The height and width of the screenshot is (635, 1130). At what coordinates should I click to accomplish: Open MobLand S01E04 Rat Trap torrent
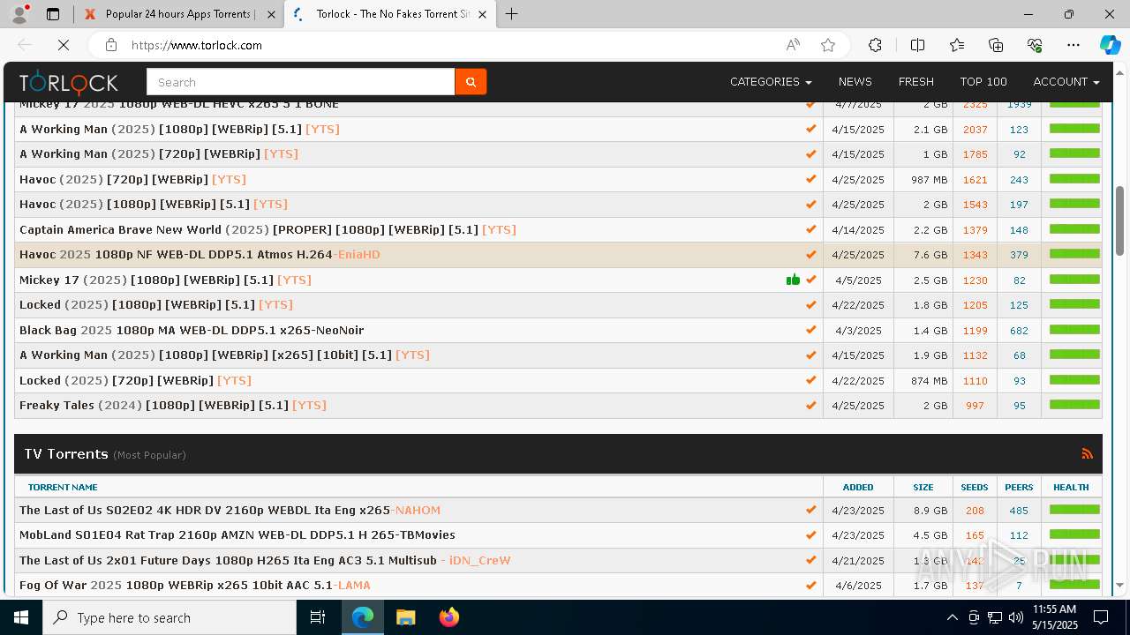pos(237,535)
